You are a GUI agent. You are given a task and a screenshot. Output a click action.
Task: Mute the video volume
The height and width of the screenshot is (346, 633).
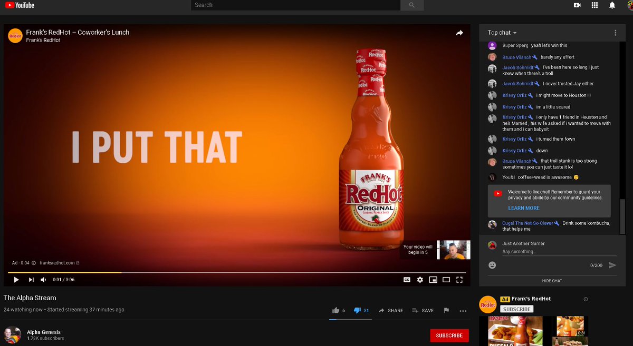[44, 280]
